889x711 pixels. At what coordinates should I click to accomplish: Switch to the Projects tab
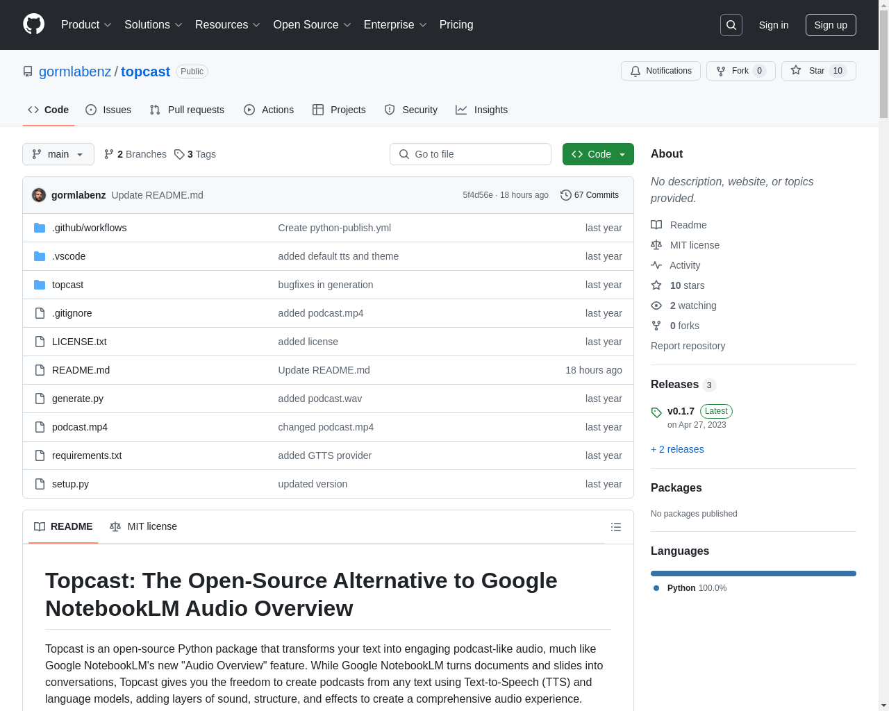pos(339,110)
